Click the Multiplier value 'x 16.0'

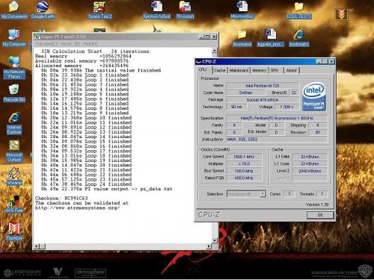(x=244, y=164)
